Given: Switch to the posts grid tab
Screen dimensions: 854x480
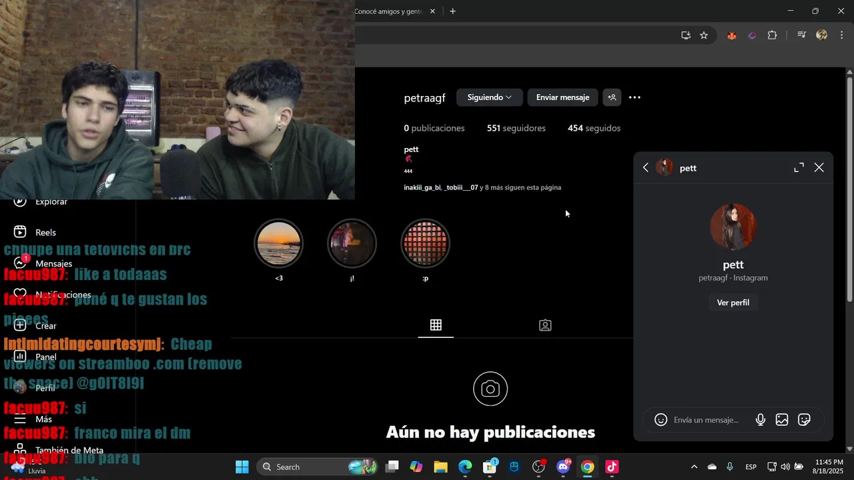Looking at the screenshot, I should pos(436,325).
